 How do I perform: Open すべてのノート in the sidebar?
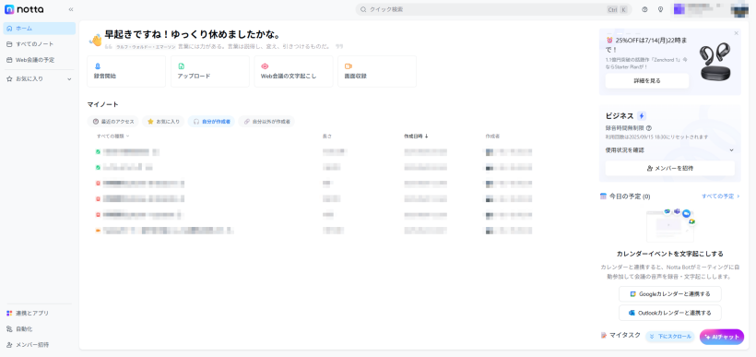[x=39, y=44]
